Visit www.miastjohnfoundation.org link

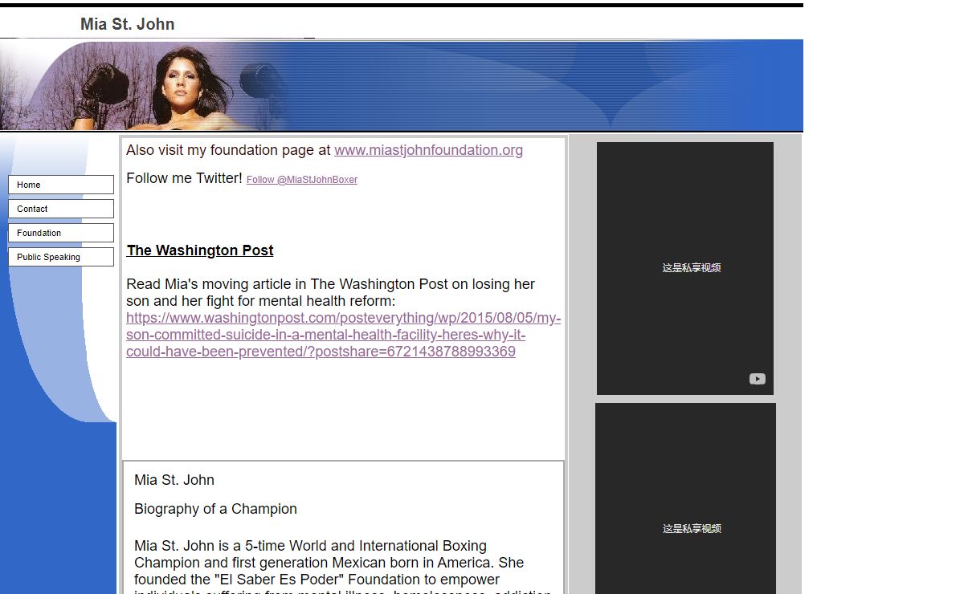[x=428, y=150]
